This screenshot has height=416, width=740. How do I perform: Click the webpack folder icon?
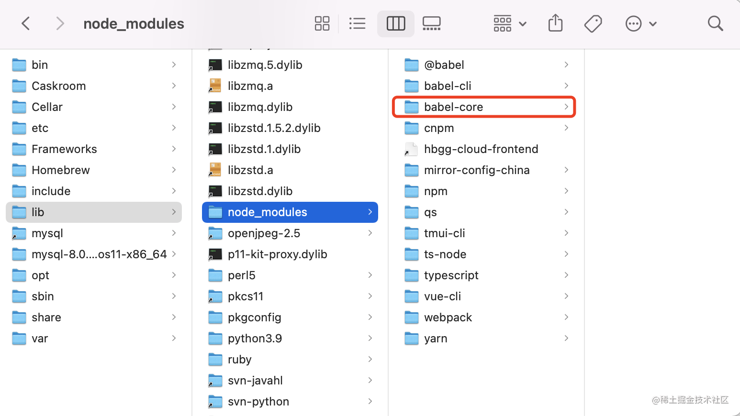(x=412, y=317)
